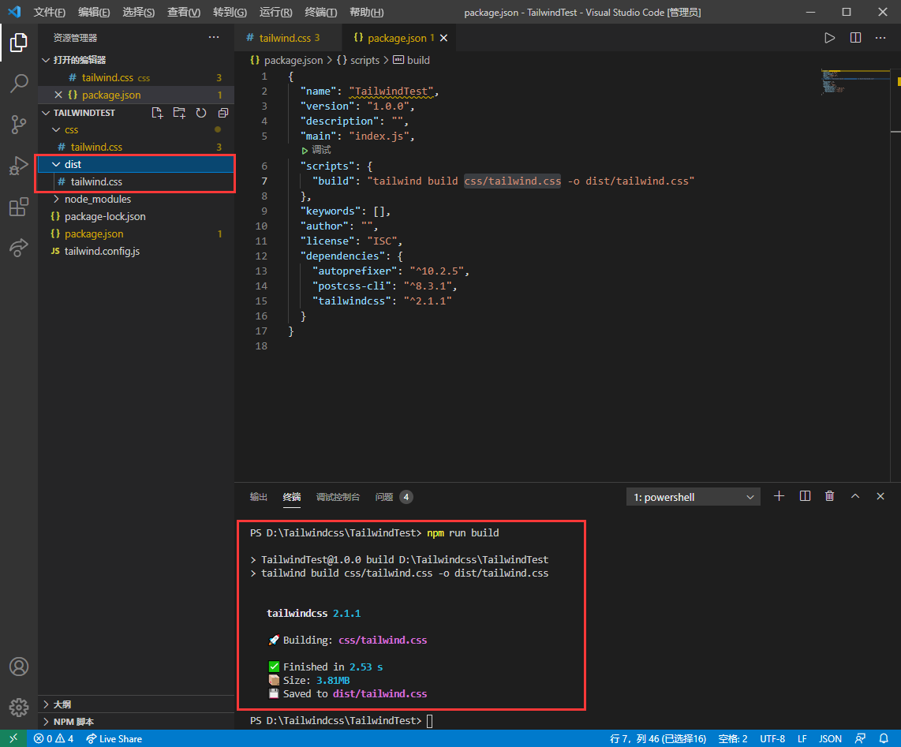
Task: Start a Live Share session from the status bar
Action: coord(114,738)
